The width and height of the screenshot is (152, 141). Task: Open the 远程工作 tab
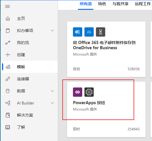pyautogui.click(x=143, y=4)
